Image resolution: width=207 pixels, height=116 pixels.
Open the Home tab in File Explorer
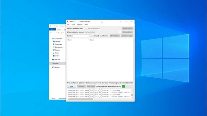pyautogui.click(x=59, y=29)
